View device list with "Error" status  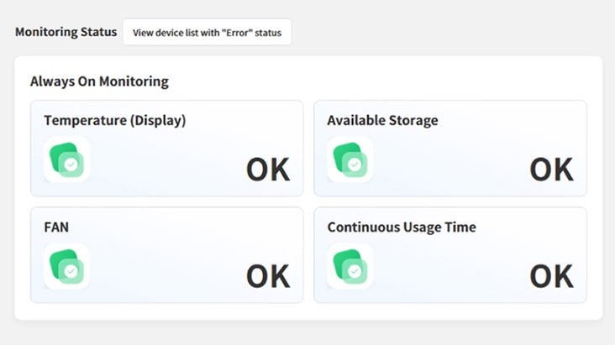tap(207, 33)
